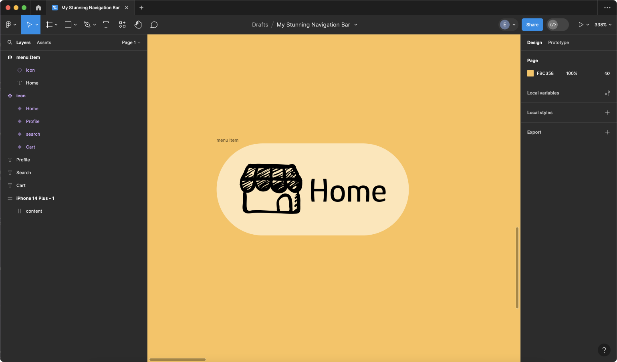Open the Page 1 pages dropdown
Screen dimensions: 617x362
[x=131, y=42]
